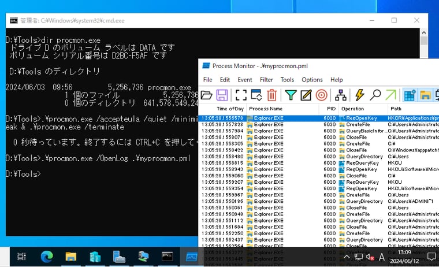This screenshot has height=267, width=439.
Task: Click the green Jump To arrow icon
Action: click(x=391, y=95)
